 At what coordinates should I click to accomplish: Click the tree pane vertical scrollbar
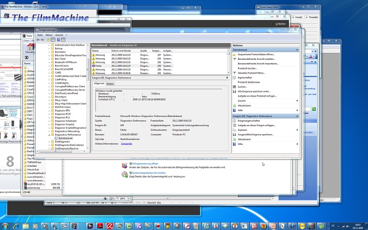[x=88, y=96]
